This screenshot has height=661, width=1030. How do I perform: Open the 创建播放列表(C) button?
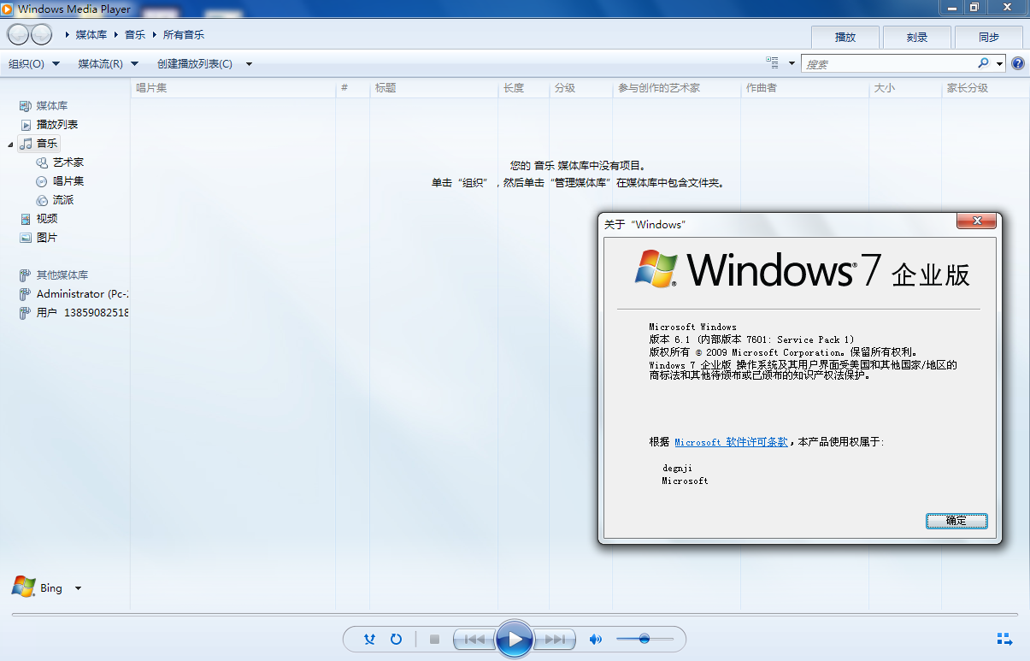click(195, 64)
